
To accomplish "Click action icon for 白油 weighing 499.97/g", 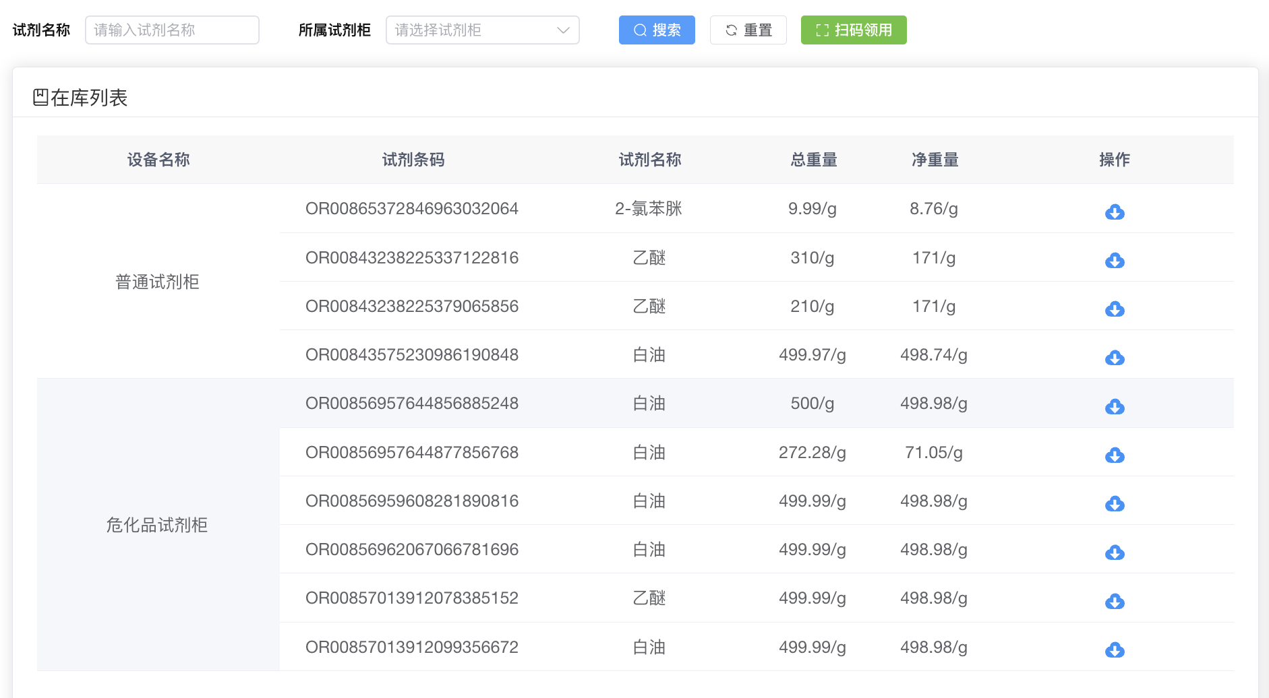I will 1114,357.
